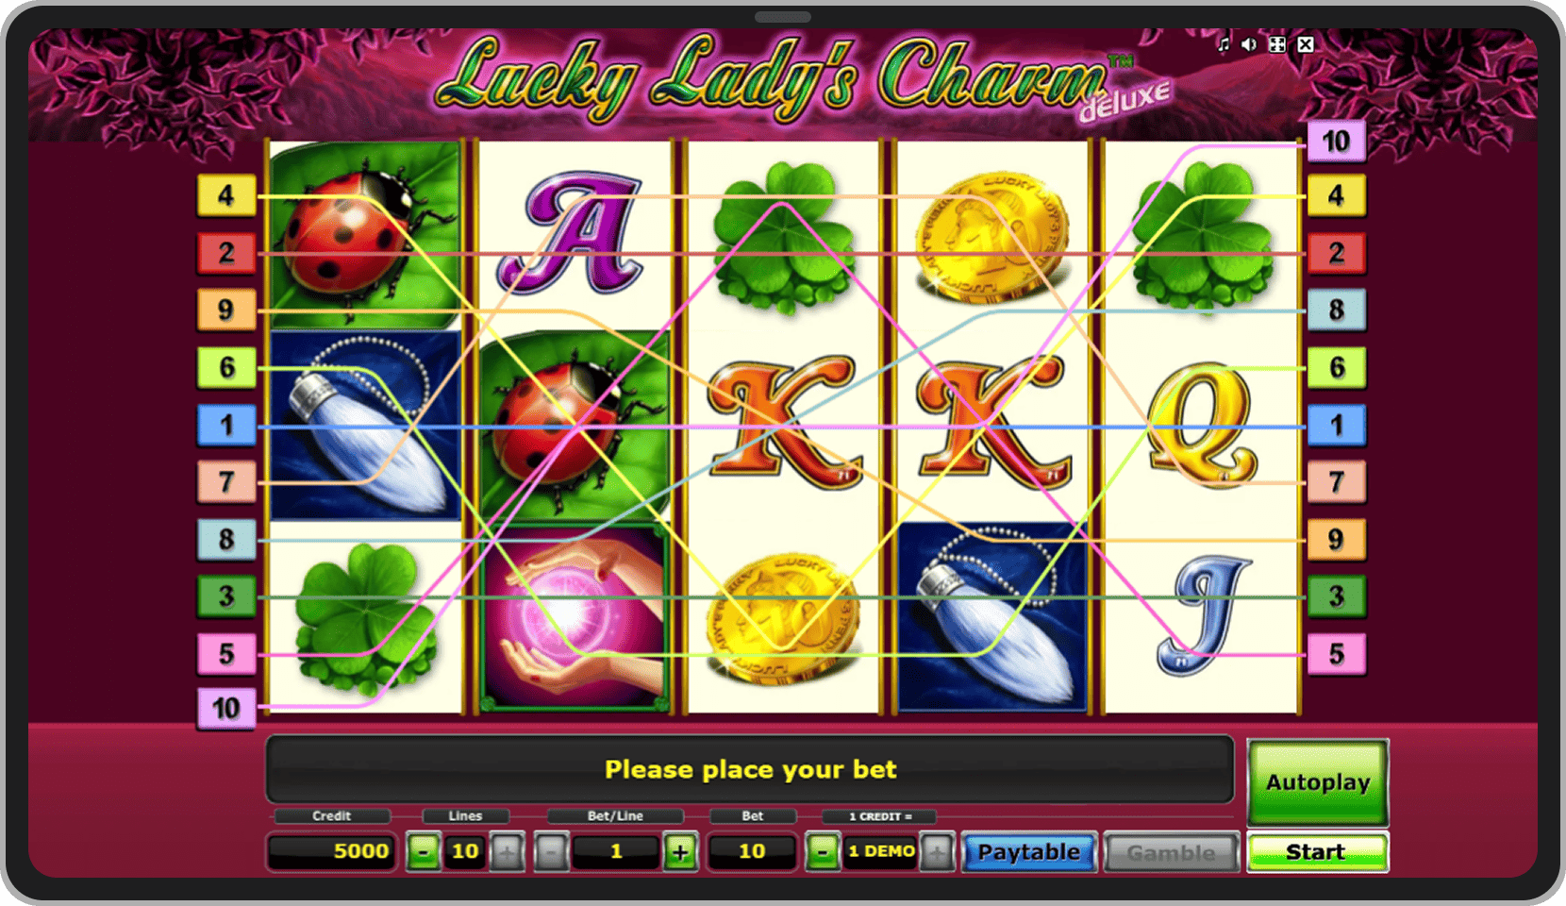1566x906 pixels.
Task: Select blue payline 1 marker on the left side
Action: (226, 425)
